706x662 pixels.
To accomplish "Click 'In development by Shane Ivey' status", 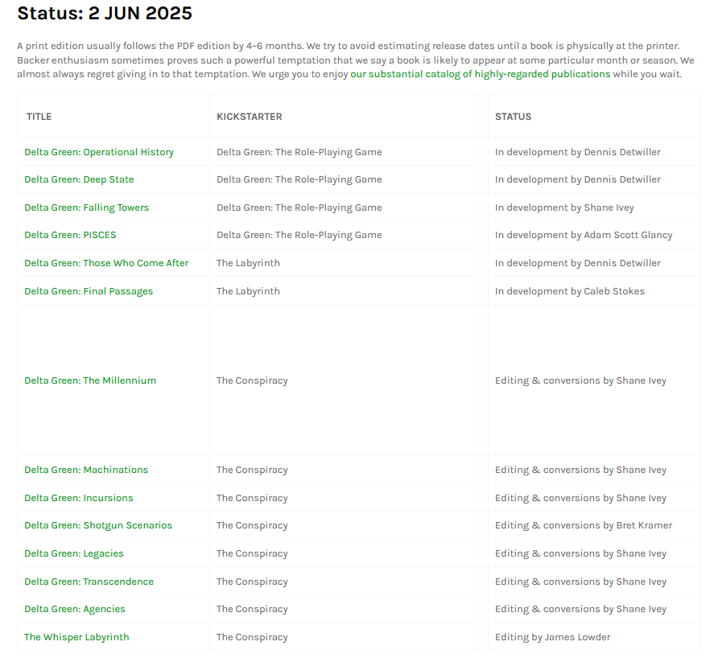I will (564, 208).
